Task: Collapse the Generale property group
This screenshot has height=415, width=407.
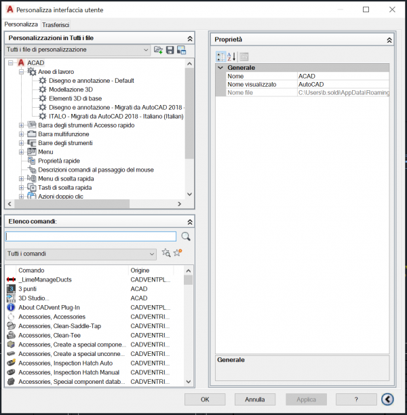Action: pyautogui.click(x=220, y=68)
